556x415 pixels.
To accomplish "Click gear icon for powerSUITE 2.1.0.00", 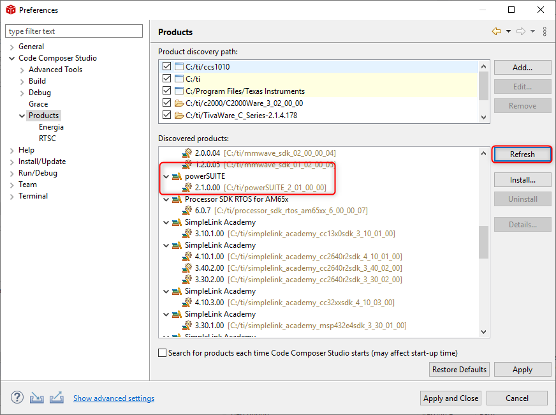I will [x=187, y=188].
